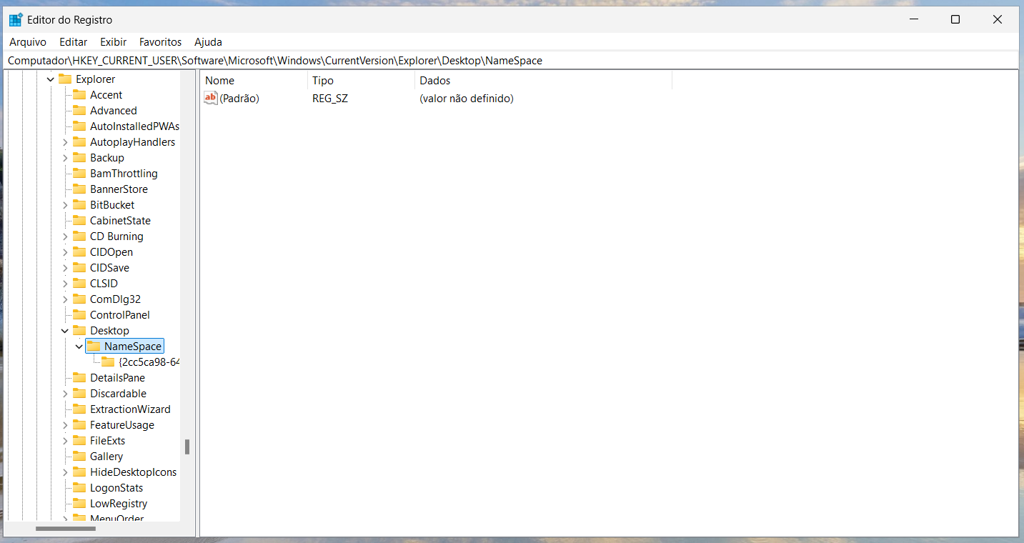The height and width of the screenshot is (543, 1024).
Task: Click the tree pane vertical scrollbar thumb
Action: pos(187,447)
